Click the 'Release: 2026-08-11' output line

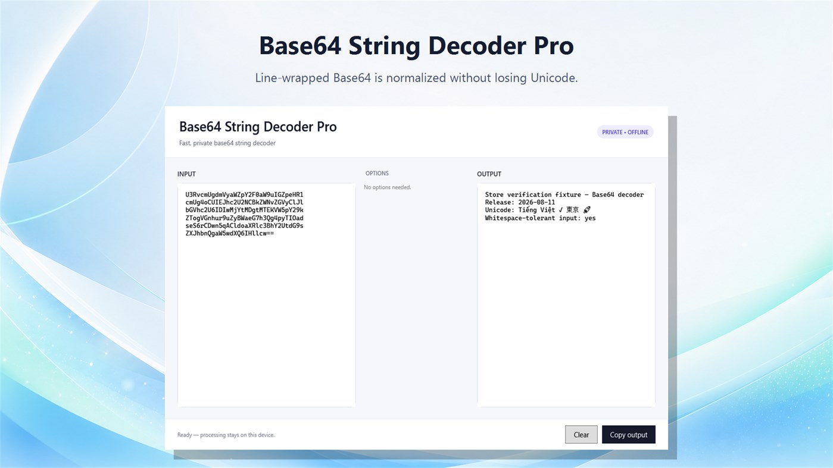[520, 202]
